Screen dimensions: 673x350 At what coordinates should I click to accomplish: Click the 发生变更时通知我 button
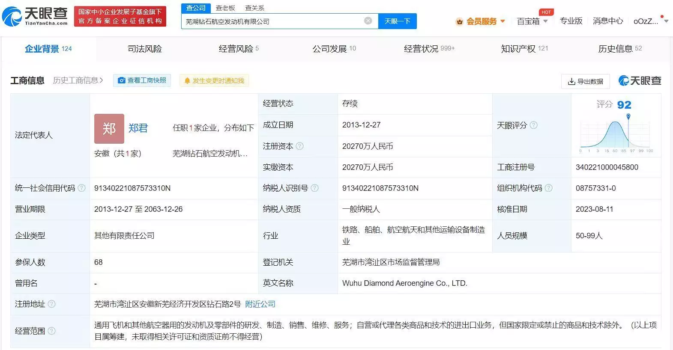214,80
